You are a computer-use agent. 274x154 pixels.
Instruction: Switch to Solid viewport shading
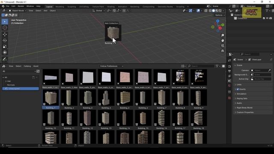213,11
